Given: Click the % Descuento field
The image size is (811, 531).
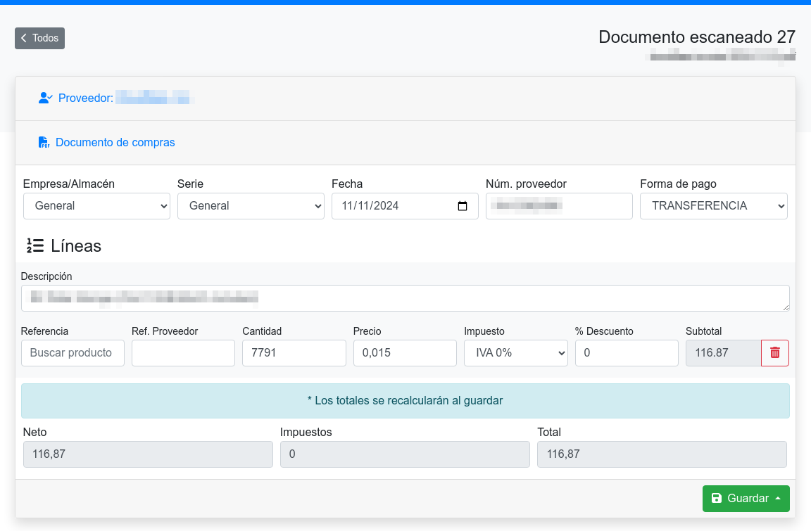Looking at the screenshot, I should tap(627, 353).
